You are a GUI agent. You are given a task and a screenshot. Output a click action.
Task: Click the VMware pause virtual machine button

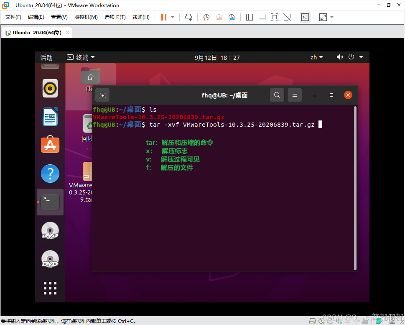164,17
